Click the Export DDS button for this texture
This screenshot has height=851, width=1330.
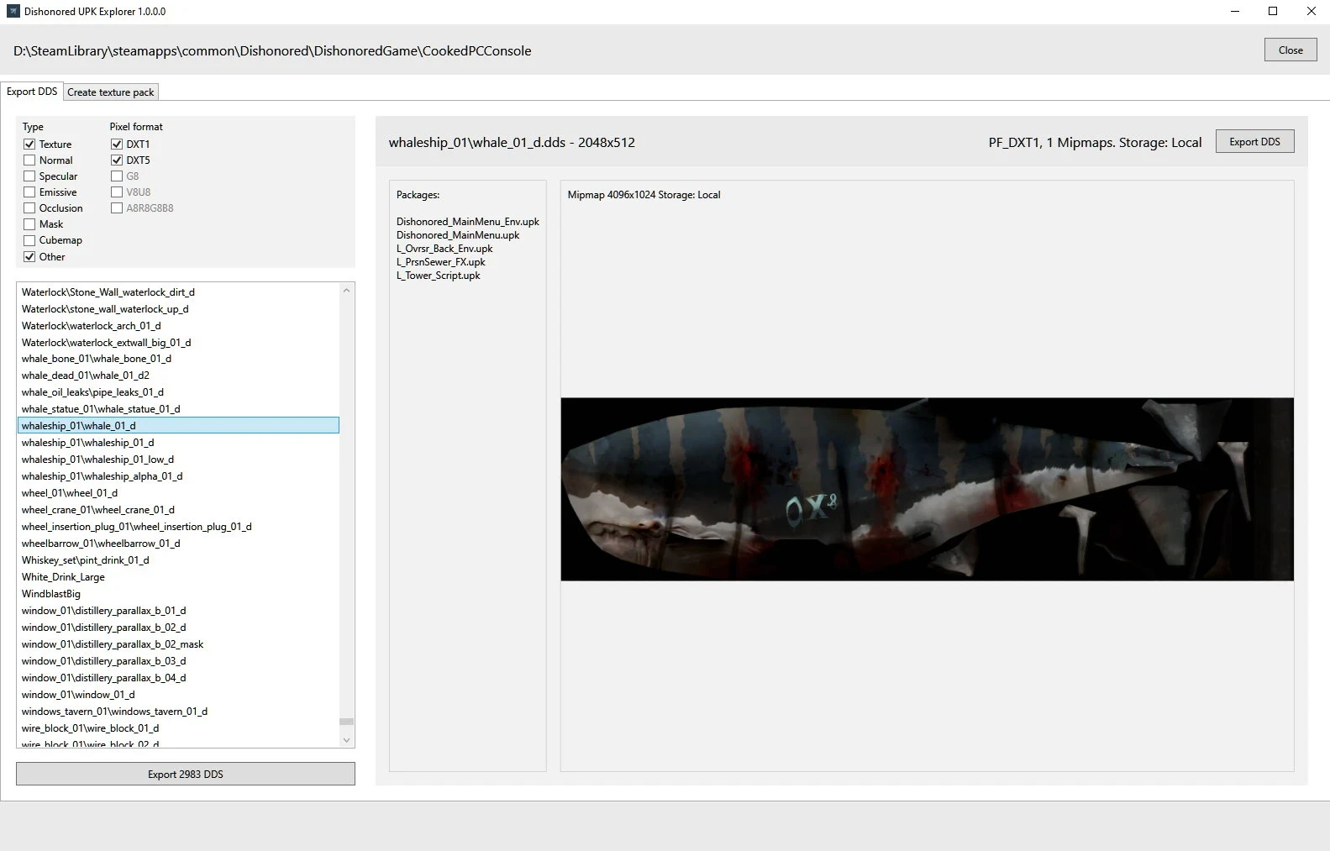[1254, 142]
